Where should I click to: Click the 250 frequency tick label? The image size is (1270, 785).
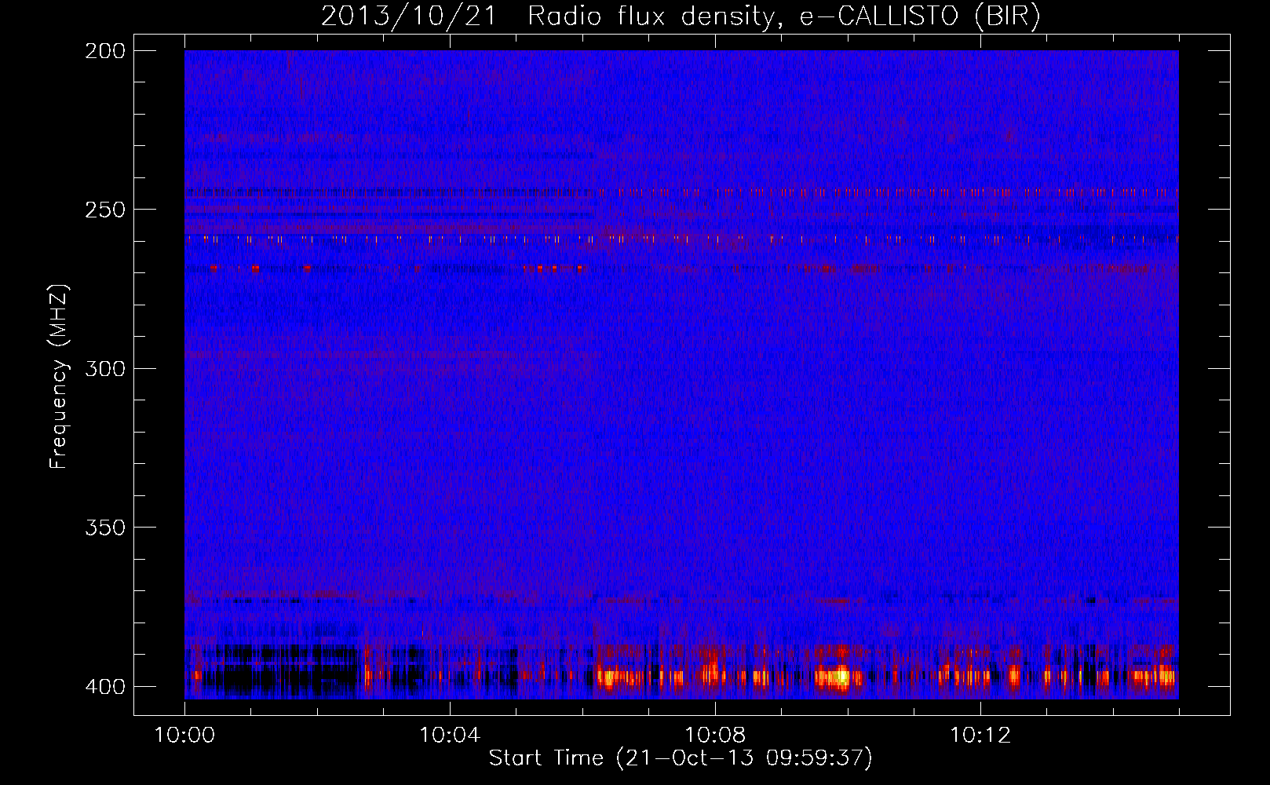click(x=105, y=210)
